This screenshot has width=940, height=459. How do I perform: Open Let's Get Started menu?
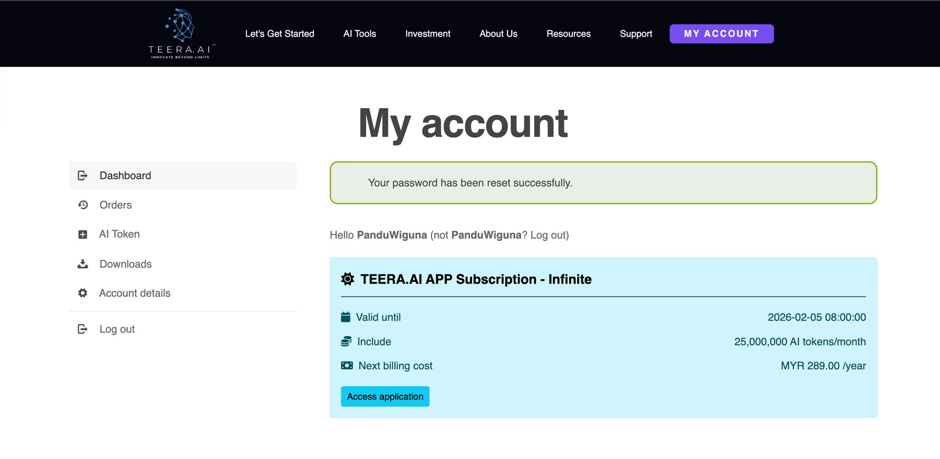pyautogui.click(x=280, y=34)
